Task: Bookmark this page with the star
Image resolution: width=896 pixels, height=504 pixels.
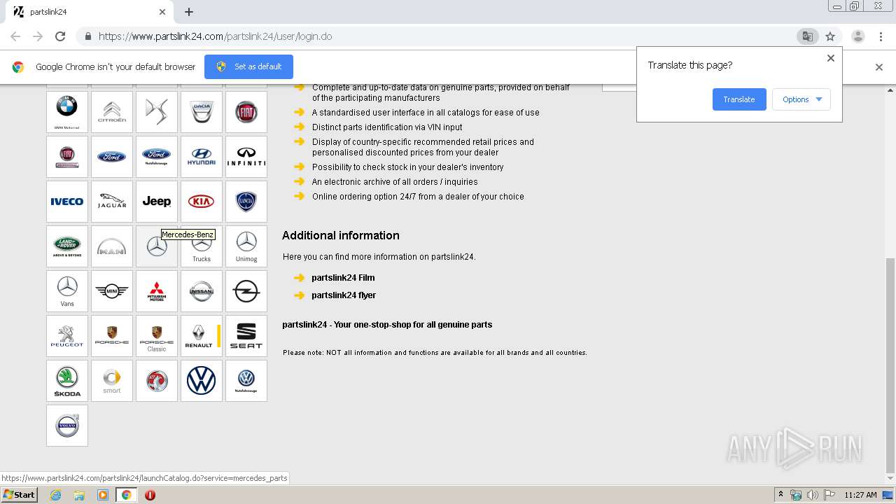Action: pyautogui.click(x=830, y=36)
